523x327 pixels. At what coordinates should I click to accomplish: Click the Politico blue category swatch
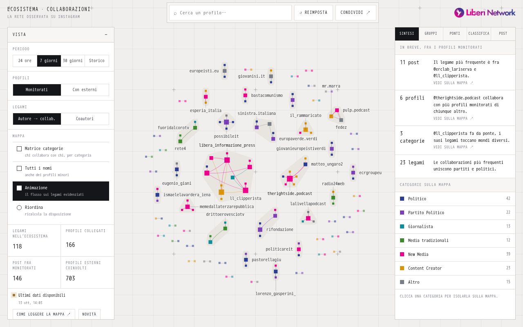tap(402, 199)
